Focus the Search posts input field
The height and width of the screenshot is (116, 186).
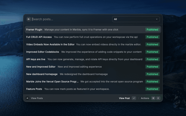pos(70,19)
